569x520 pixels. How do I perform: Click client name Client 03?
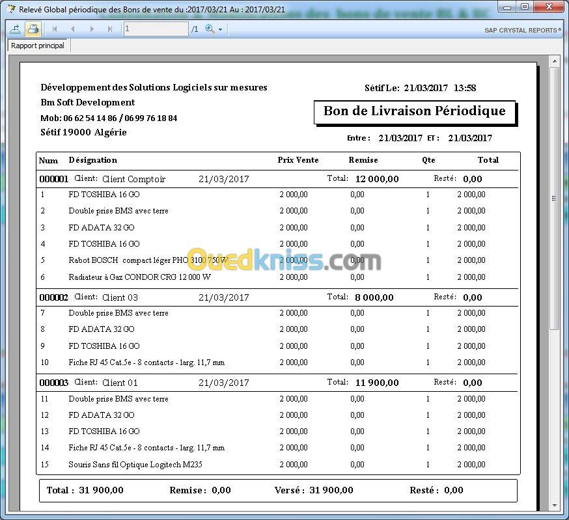(x=120, y=297)
